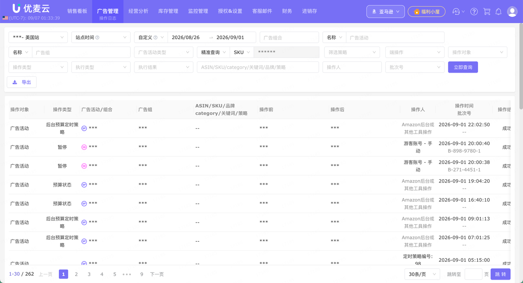This screenshot has height=283, width=523.
Task: Expand the 操作类型 dropdown
Action: [x=38, y=67]
